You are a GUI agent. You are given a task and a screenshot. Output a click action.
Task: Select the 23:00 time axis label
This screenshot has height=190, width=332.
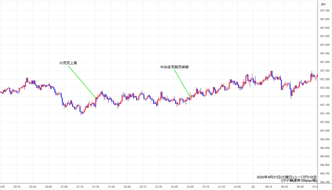(x=190, y=187)
